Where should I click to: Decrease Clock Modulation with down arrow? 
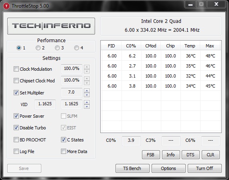87,71
